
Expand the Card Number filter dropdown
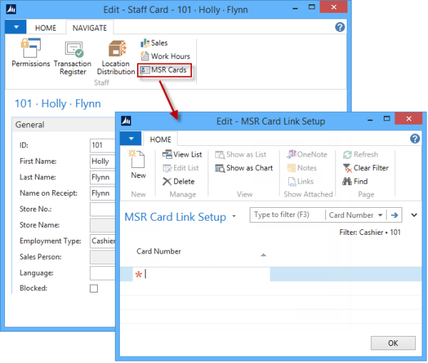(379, 215)
